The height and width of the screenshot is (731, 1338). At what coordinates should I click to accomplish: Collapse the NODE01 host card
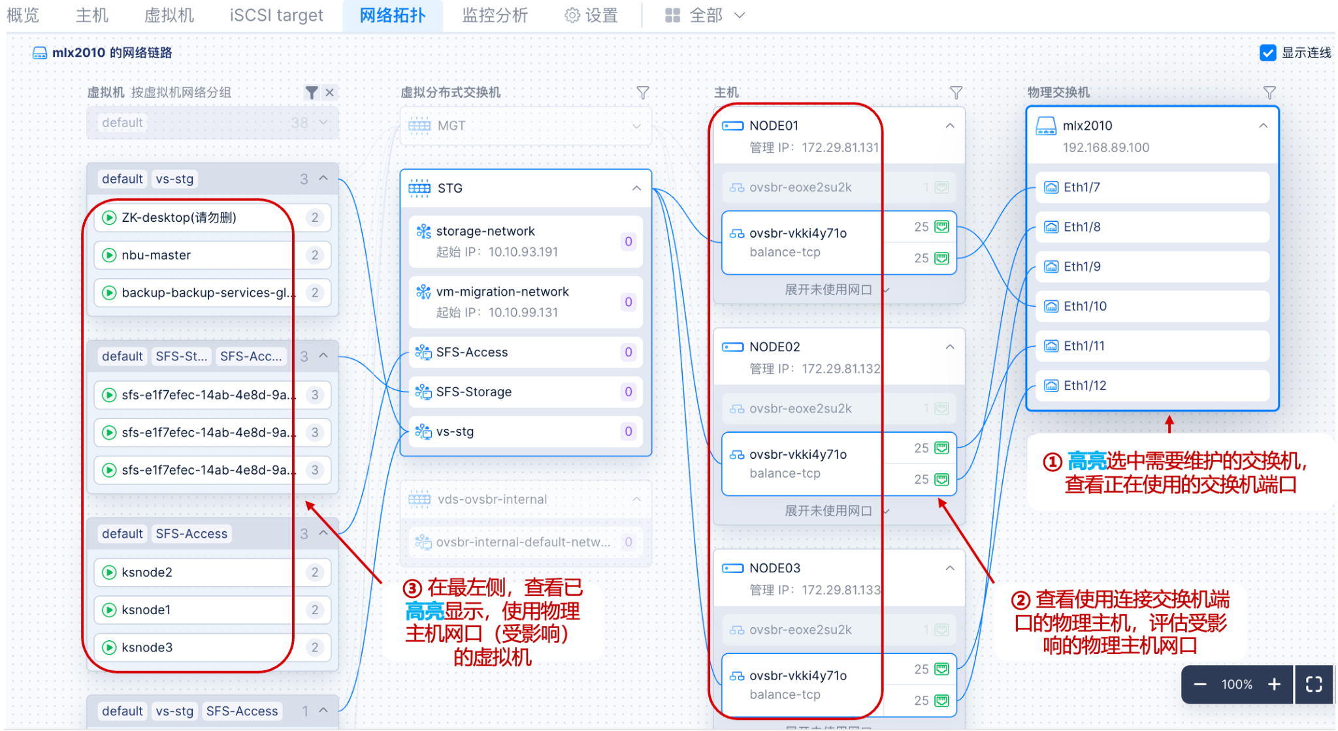point(950,125)
